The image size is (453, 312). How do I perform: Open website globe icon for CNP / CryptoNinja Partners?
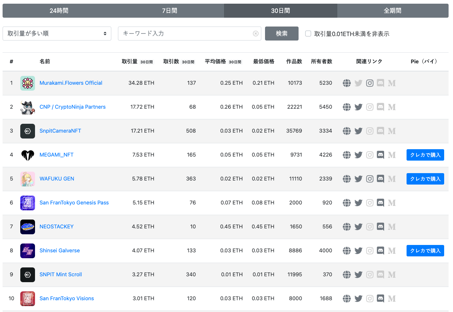click(346, 107)
